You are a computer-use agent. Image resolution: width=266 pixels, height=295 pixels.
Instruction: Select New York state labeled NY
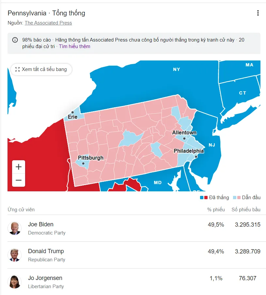point(177,69)
